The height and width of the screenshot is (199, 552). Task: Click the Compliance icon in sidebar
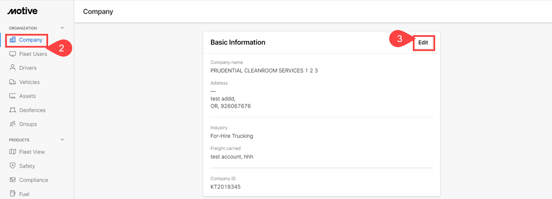click(x=12, y=180)
